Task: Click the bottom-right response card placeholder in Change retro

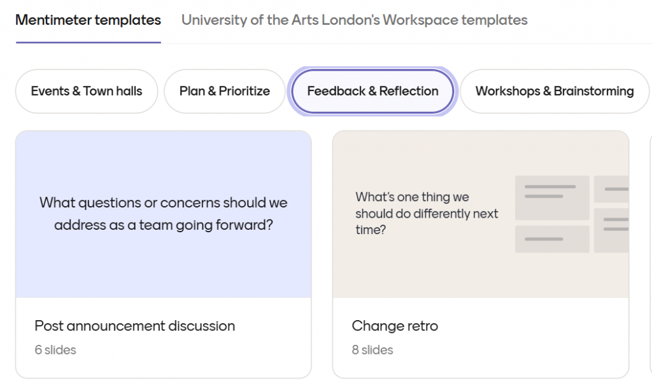Action: click(x=611, y=229)
